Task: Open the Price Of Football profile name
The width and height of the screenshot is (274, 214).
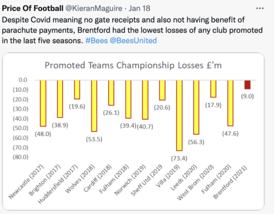Action: coord(33,8)
